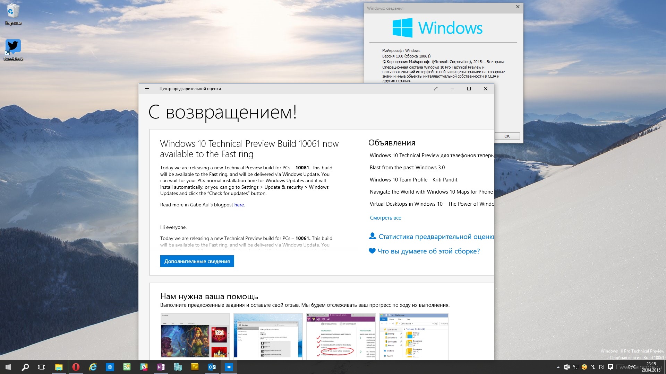Screen dimensions: 666x374
Task: Click the Объявления section heading
Action: pyautogui.click(x=392, y=143)
